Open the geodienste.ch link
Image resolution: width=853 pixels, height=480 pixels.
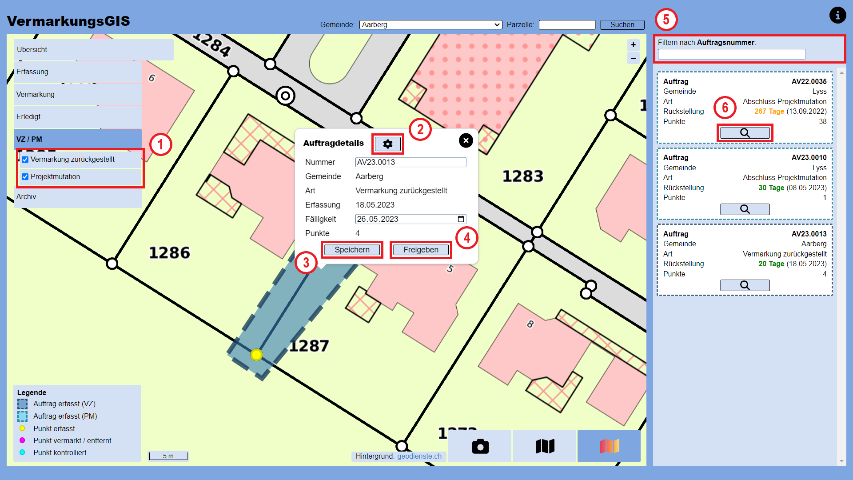pos(419,456)
